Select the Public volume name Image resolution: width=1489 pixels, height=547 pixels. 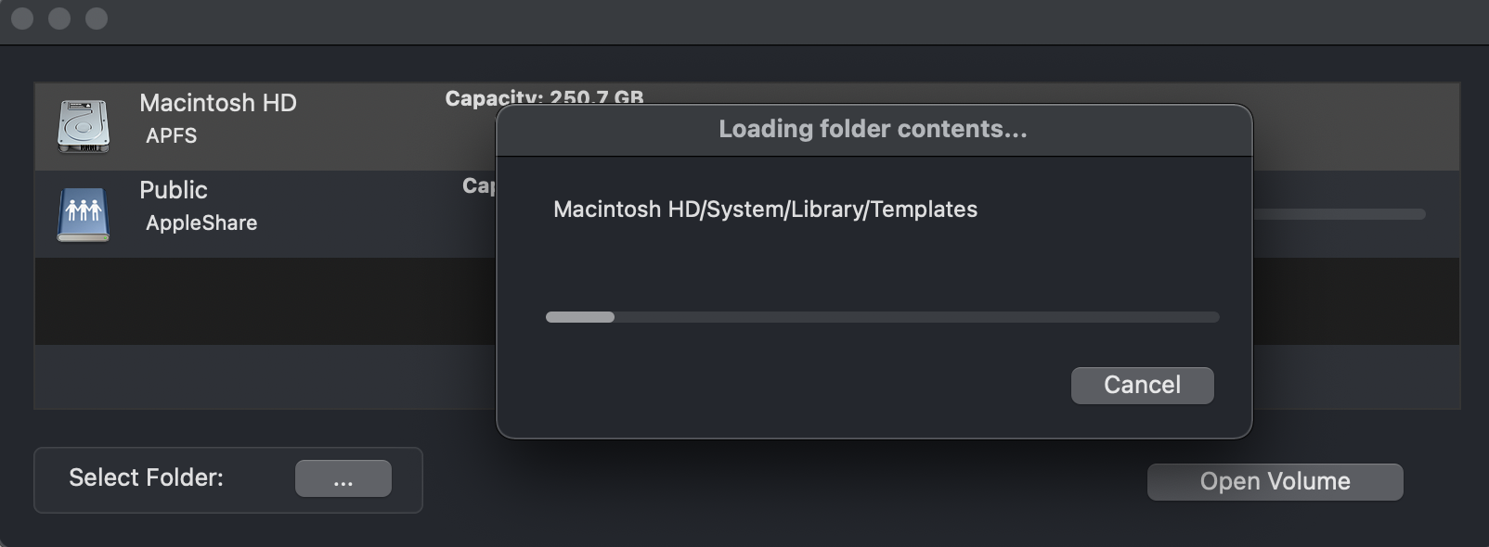174,190
